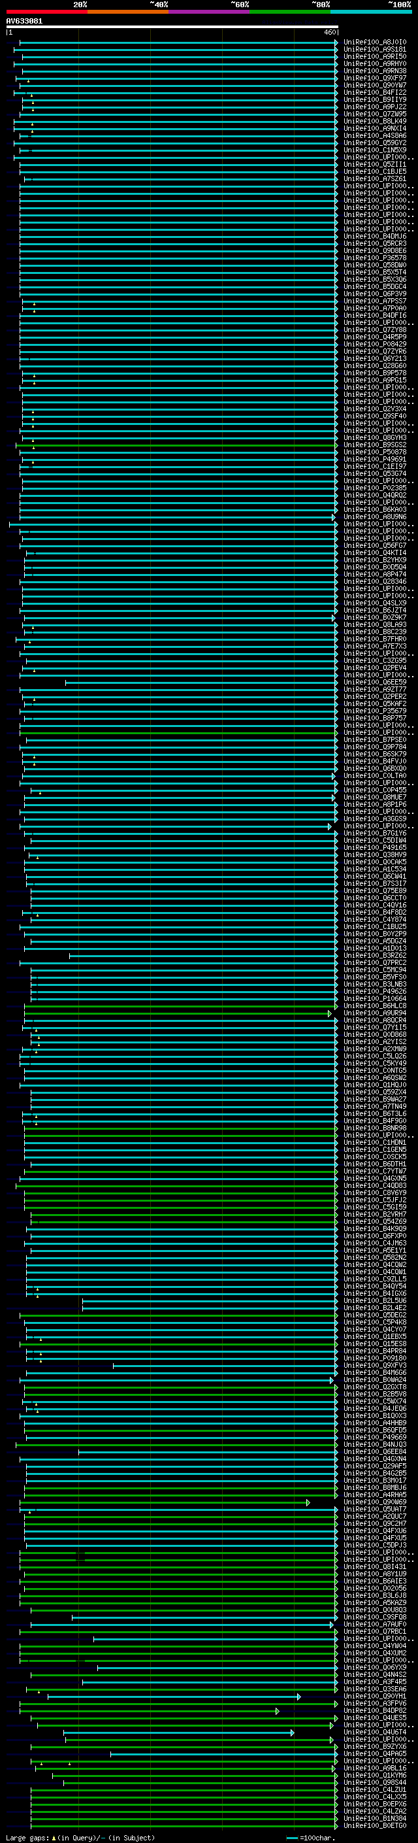Select hit label UniRef100_B7G1Y6
This screenshot has width=418, height=1843.
point(375,833)
